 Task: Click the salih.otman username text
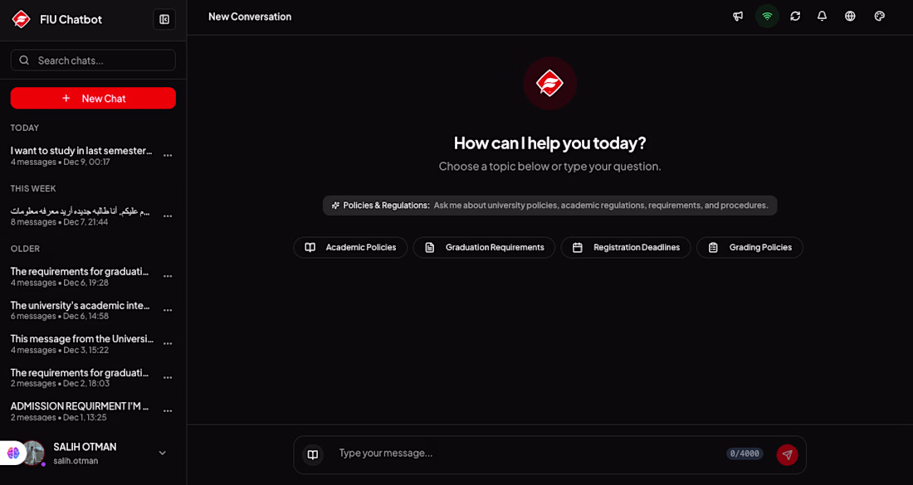76,461
